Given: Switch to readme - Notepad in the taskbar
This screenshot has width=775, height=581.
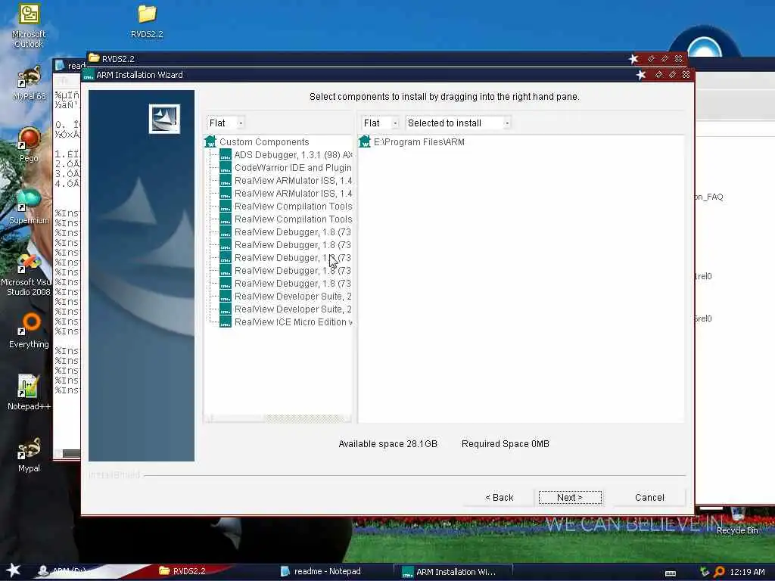Looking at the screenshot, I should 320,571.
